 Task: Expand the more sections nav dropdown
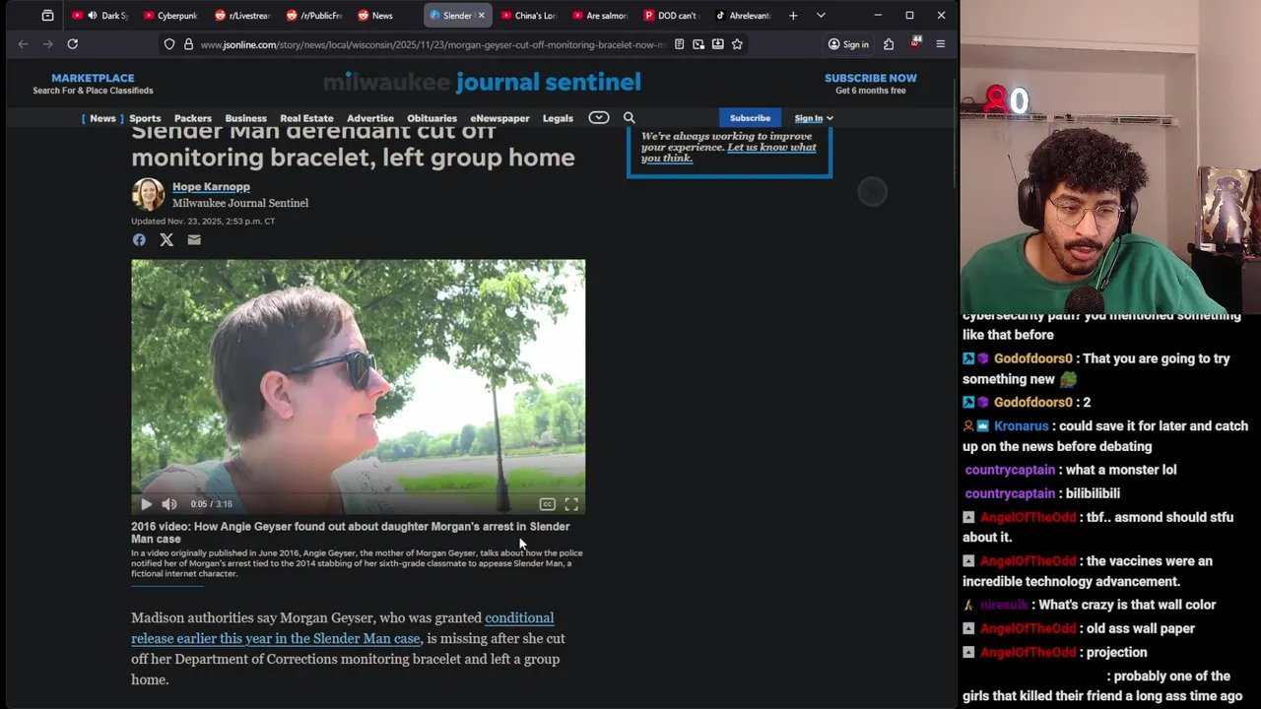(599, 118)
